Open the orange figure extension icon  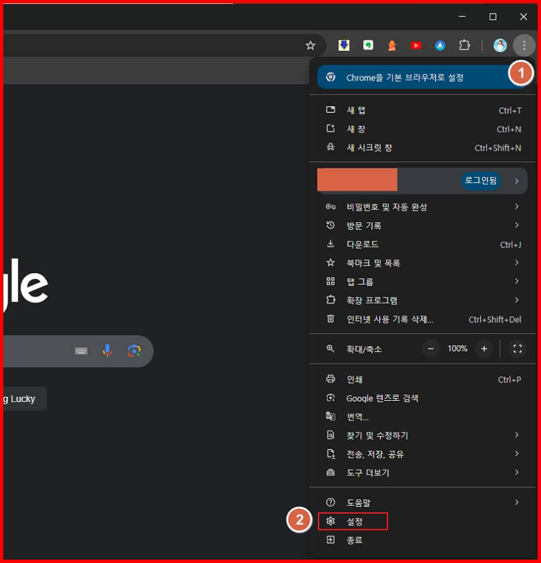point(392,45)
